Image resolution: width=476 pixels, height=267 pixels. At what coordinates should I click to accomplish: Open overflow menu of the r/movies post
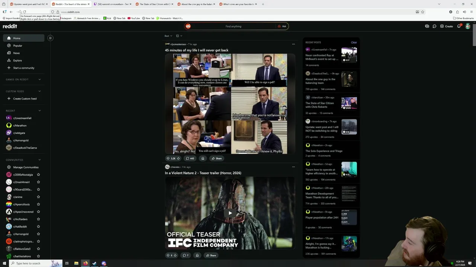point(293,167)
